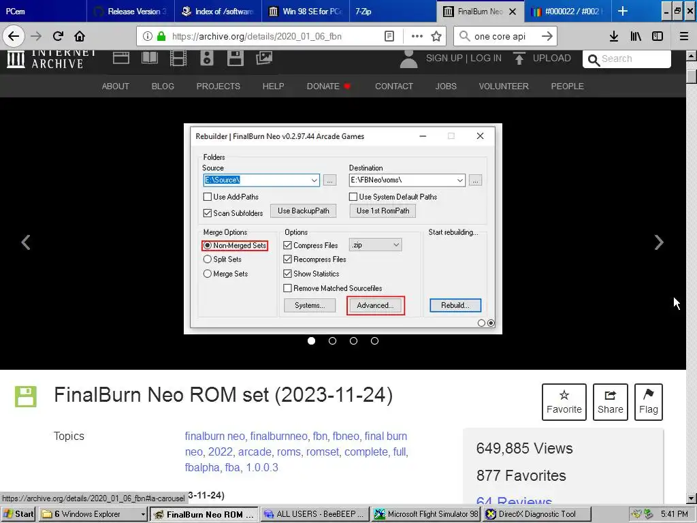Image resolution: width=697 pixels, height=523 pixels.
Task: Open the page actions three-dot menu
Action: [x=417, y=36]
